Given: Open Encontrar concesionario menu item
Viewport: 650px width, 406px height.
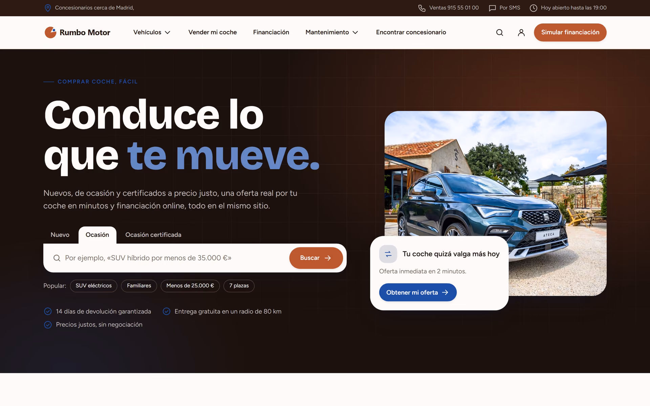Looking at the screenshot, I should point(411,32).
